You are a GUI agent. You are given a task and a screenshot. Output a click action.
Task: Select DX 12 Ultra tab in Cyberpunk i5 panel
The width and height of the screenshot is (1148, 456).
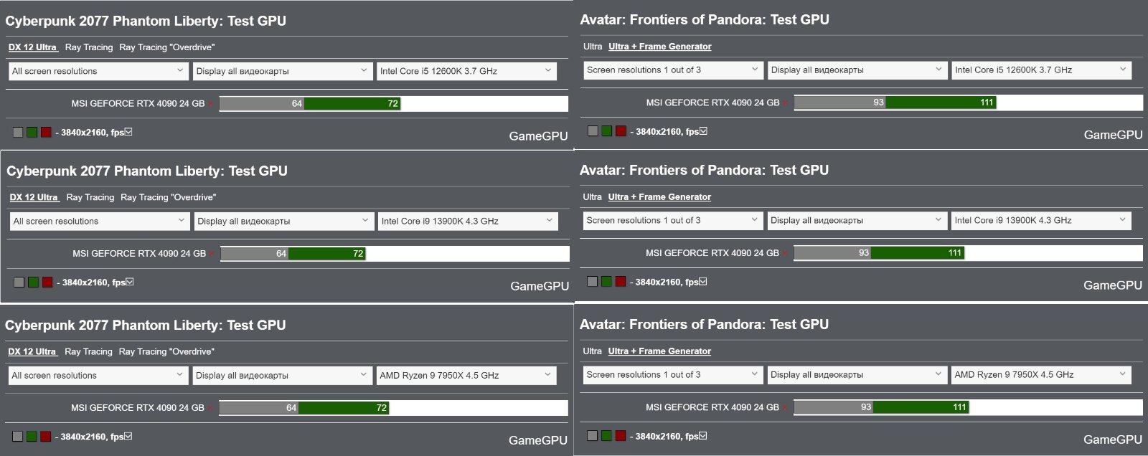33,47
